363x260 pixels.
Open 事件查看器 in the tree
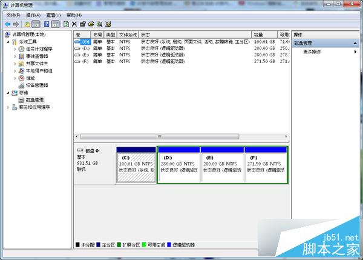[37, 56]
